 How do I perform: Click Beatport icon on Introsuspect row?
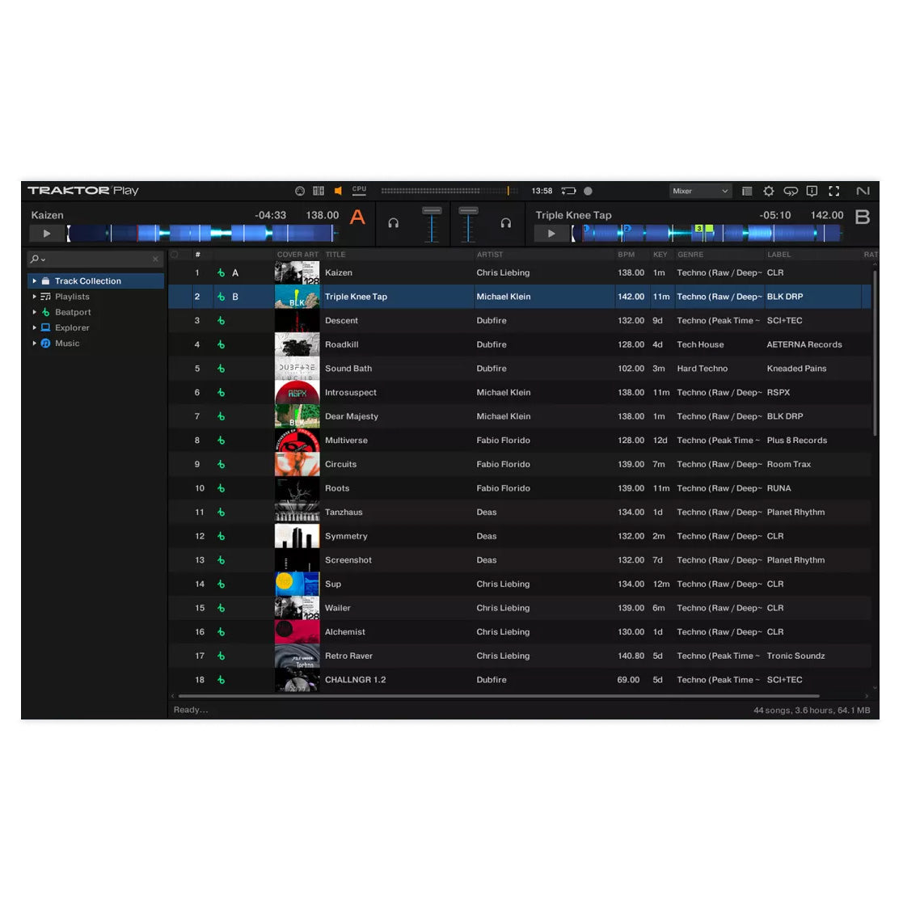tap(222, 393)
